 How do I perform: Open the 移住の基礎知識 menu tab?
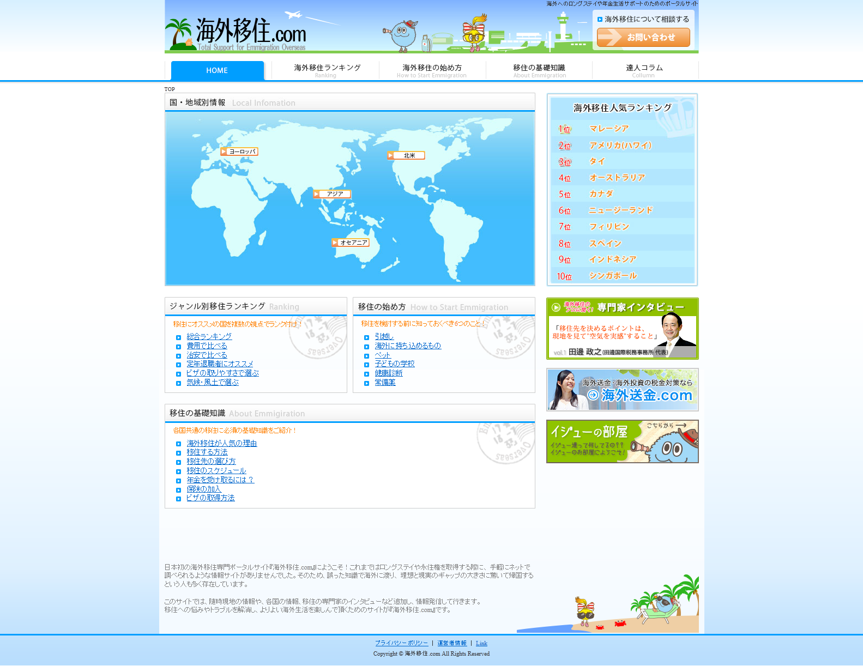tap(539, 70)
